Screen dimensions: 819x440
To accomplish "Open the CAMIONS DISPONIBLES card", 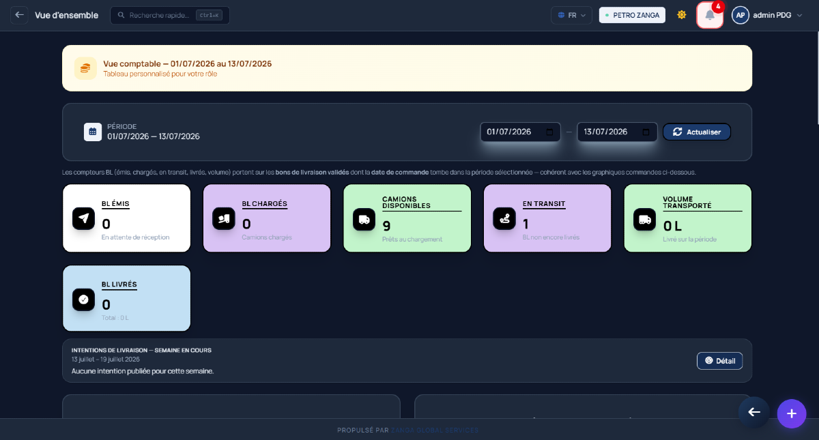I will click(x=407, y=218).
